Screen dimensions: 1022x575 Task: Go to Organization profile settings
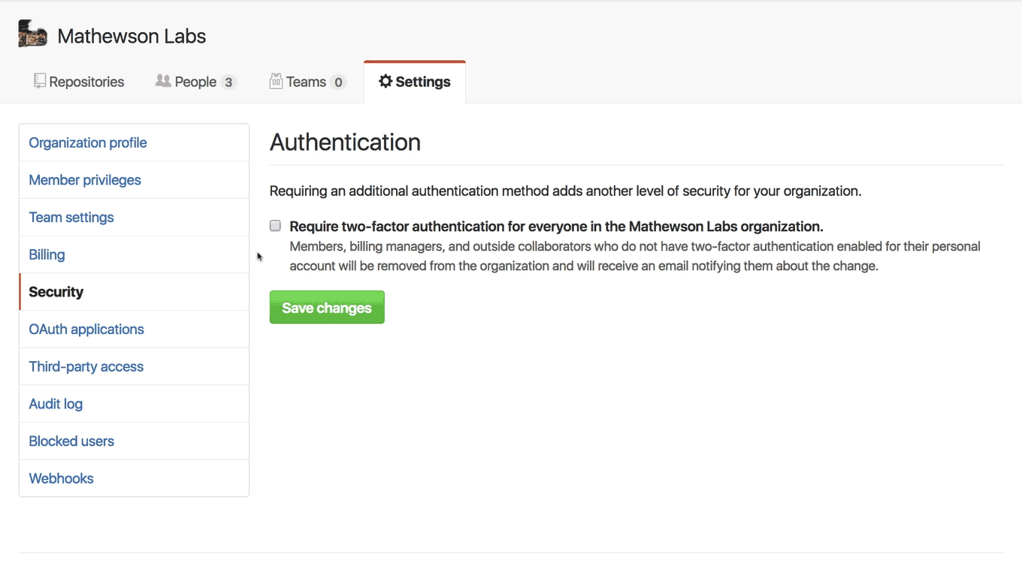88,143
